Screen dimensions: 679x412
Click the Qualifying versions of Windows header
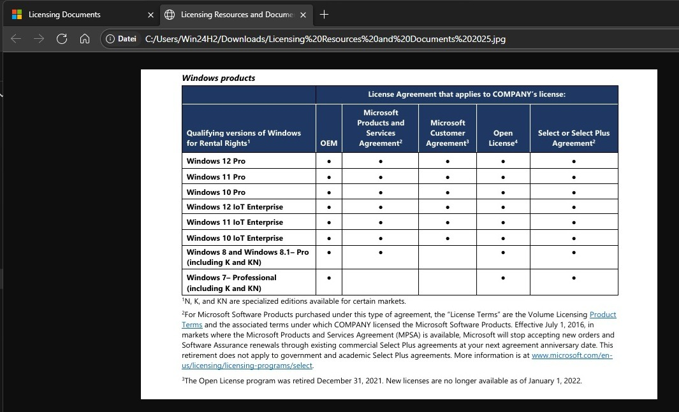[244, 138]
